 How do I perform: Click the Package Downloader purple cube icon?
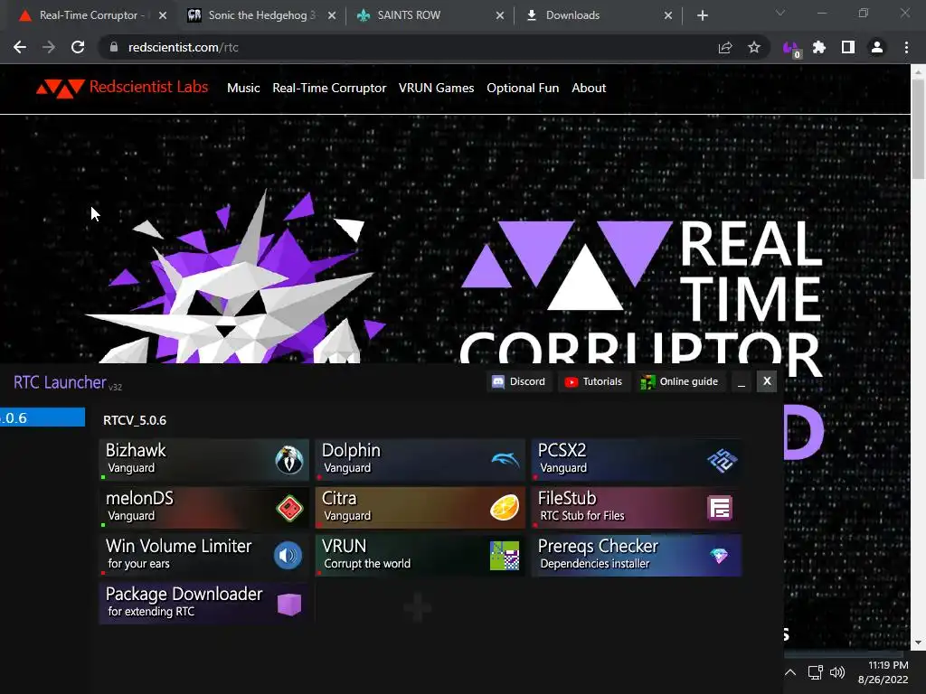[289, 605]
